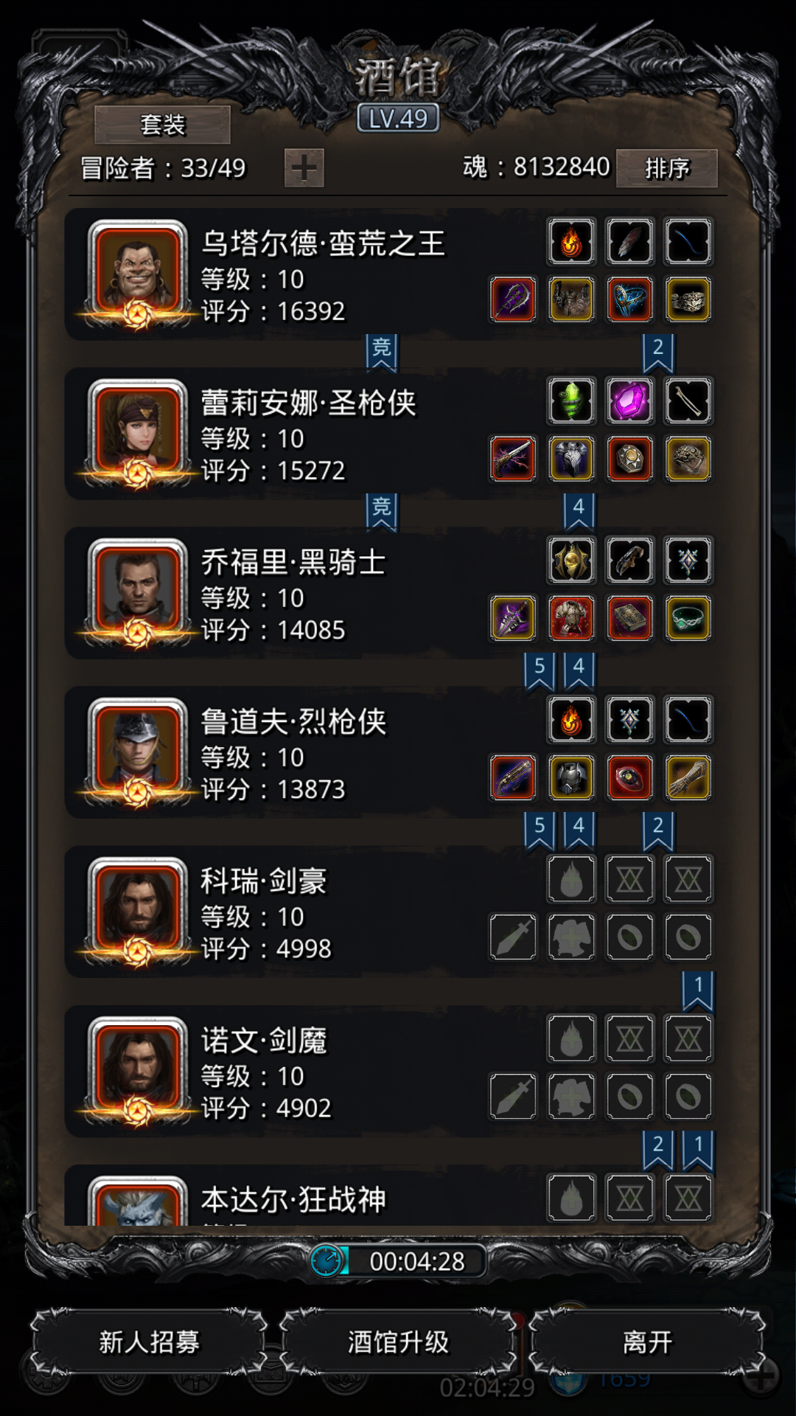Viewport: 796px width, 1416px height.
Task: Tap the 酒馆升级 button
Action: pos(398,1342)
